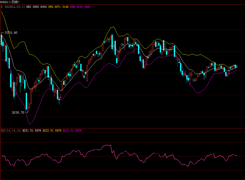
Task: Click the <日线> daily period label
Action: pos(15,2)
